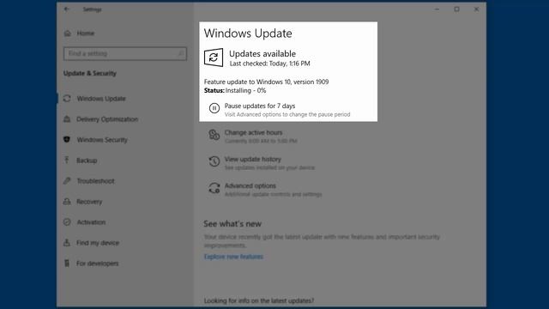Click the Change active hours clock icon

coord(214,135)
